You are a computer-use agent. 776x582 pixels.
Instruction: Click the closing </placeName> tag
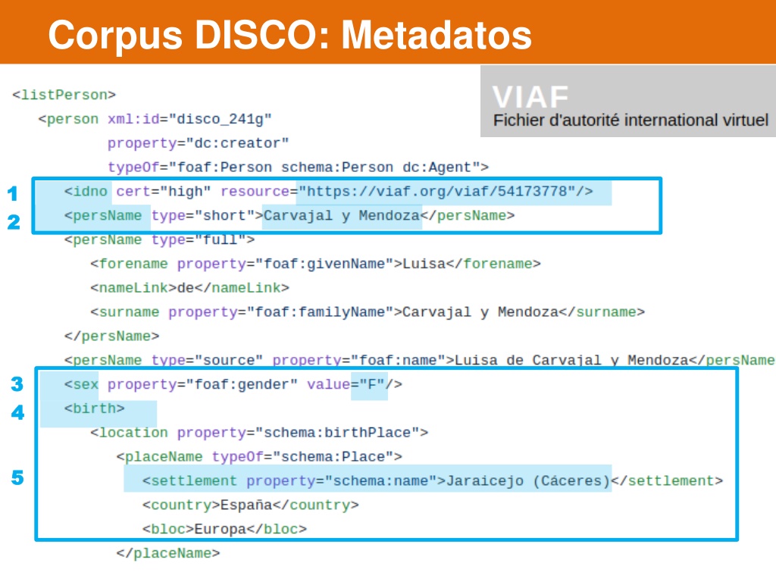(x=167, y=553)
